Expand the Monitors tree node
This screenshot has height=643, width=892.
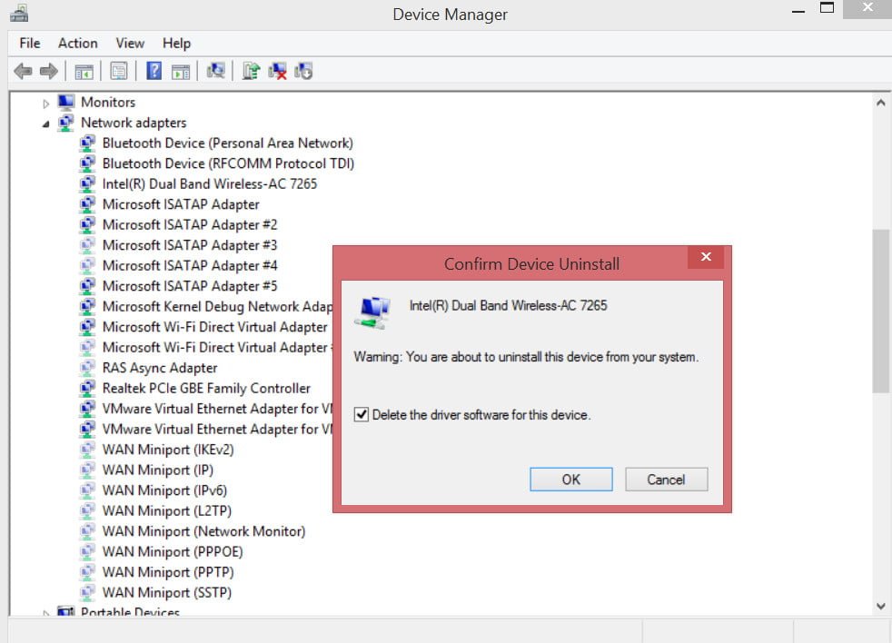46,104
